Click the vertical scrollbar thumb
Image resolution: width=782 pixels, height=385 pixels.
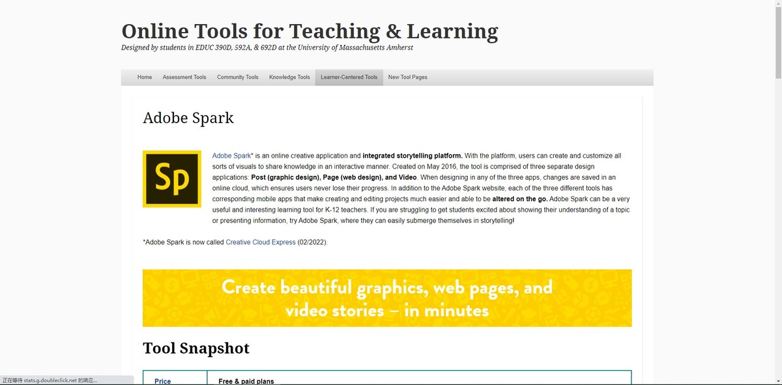777,42
